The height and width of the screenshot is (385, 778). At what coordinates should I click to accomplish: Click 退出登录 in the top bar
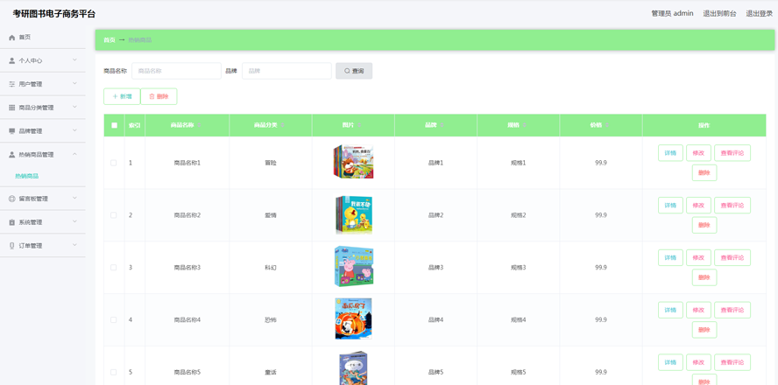(759, 14)
